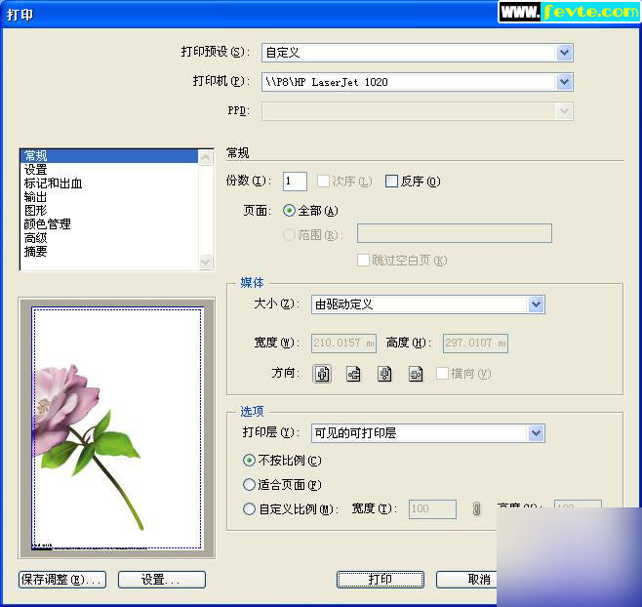Select the portrait up orientation icon
Viewport: 642px width, 607px height.
tap(323, 373)
